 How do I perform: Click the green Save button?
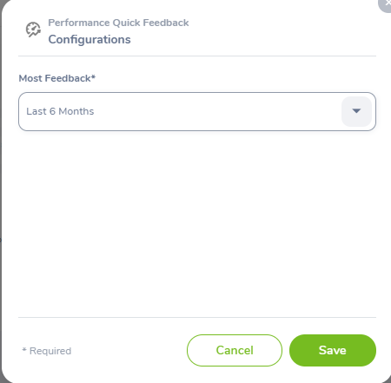pos(333,350)
